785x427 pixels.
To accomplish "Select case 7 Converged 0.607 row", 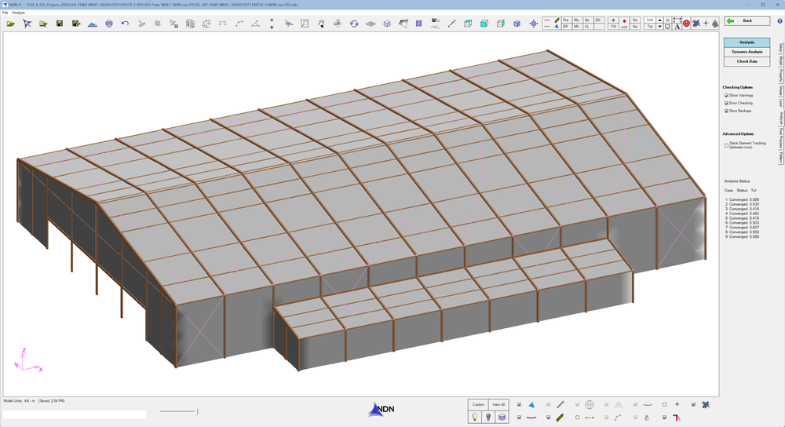I will (x=743, y=228).
